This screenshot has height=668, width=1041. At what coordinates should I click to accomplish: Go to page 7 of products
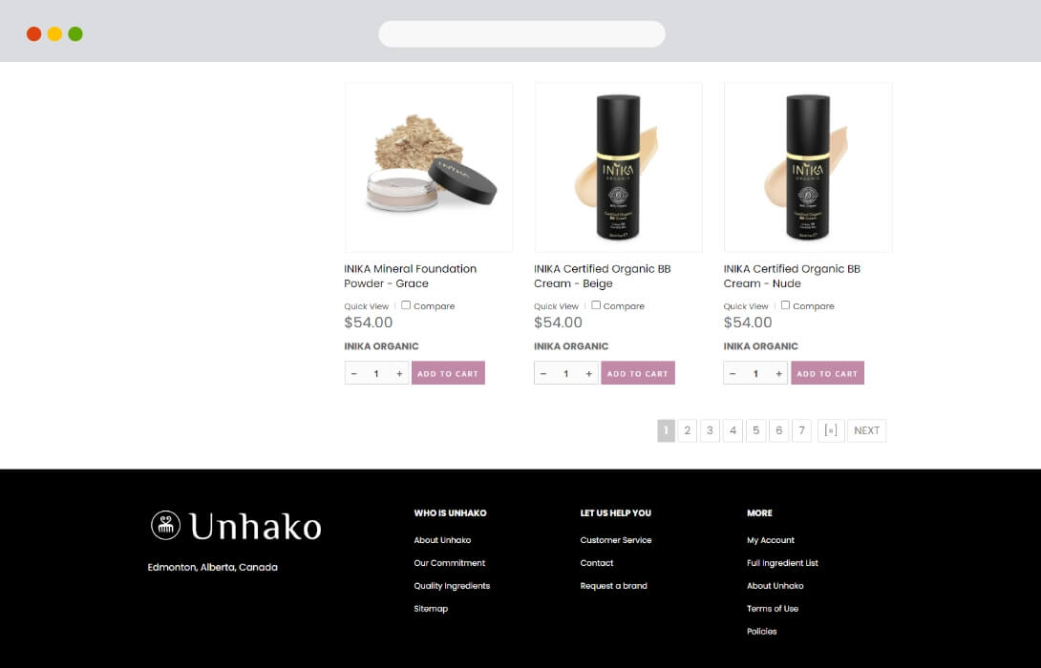802,430
